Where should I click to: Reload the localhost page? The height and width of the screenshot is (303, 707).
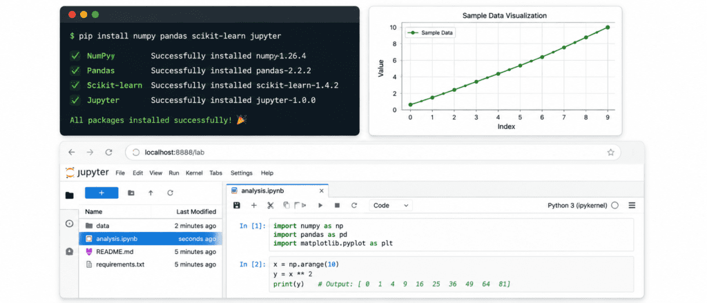108,153
